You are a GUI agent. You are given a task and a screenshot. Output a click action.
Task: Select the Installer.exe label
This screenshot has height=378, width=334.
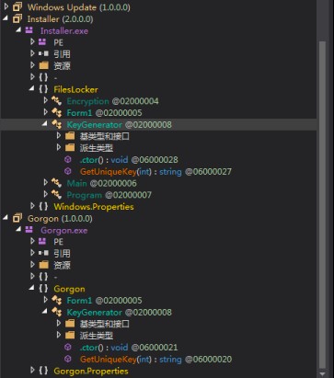point(64,30)
